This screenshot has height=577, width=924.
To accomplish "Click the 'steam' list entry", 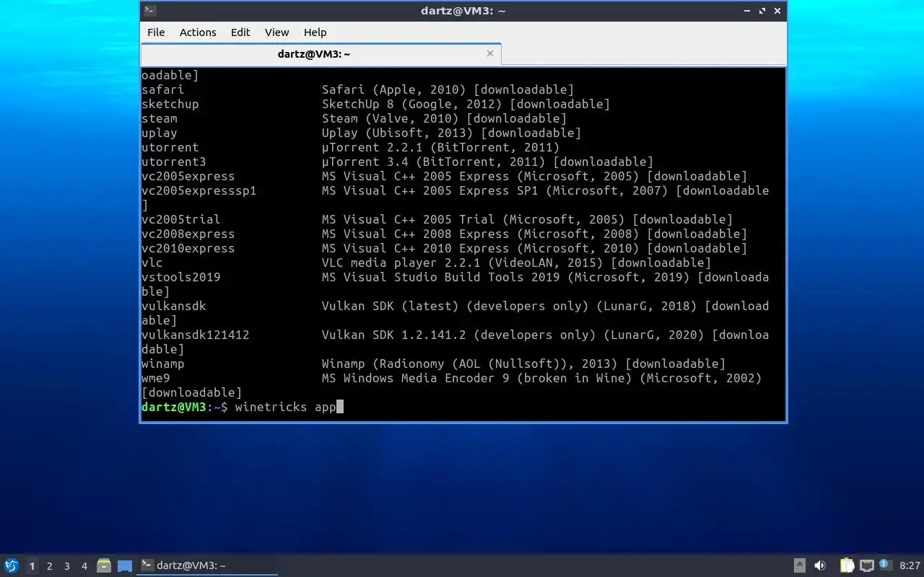I will pyautogui.click(x=159, y=118).
